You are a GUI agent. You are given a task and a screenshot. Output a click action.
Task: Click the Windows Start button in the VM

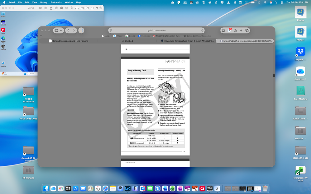click(25, 74)
